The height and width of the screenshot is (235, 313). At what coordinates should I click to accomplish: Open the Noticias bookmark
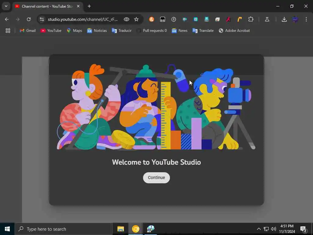pos(97,31)
